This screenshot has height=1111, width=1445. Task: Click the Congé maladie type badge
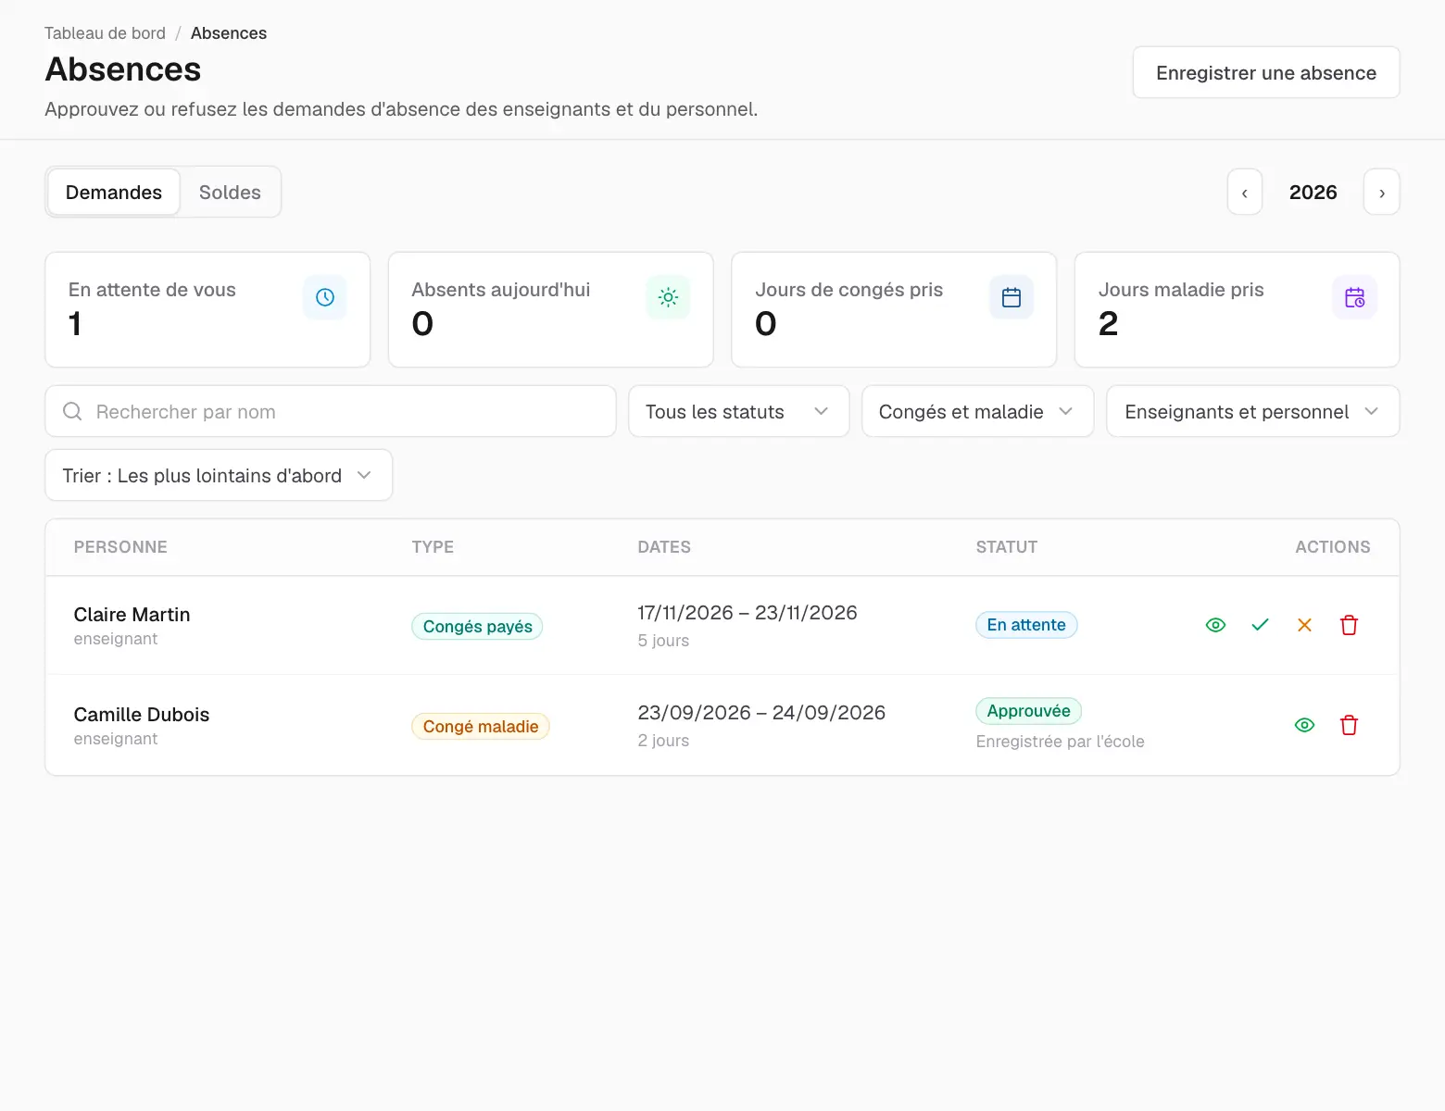pyautogui.click(x=481, y=727)
